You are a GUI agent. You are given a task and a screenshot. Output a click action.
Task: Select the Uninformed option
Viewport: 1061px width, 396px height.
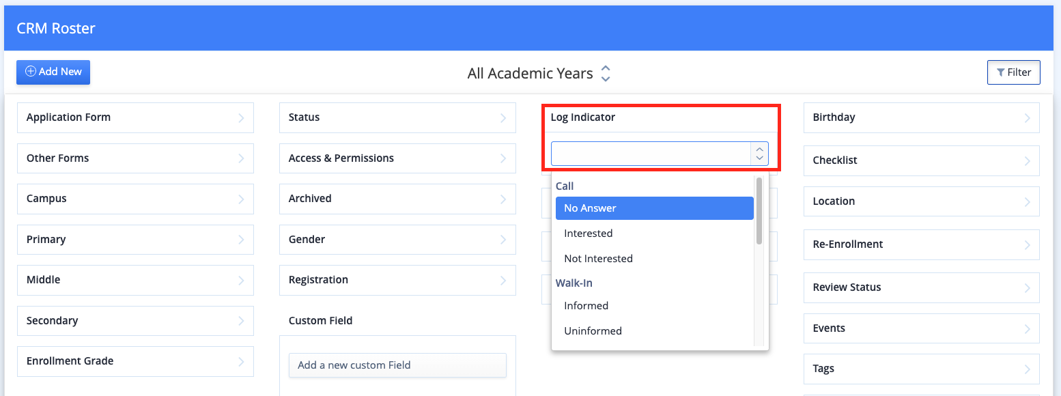point(654,331)
